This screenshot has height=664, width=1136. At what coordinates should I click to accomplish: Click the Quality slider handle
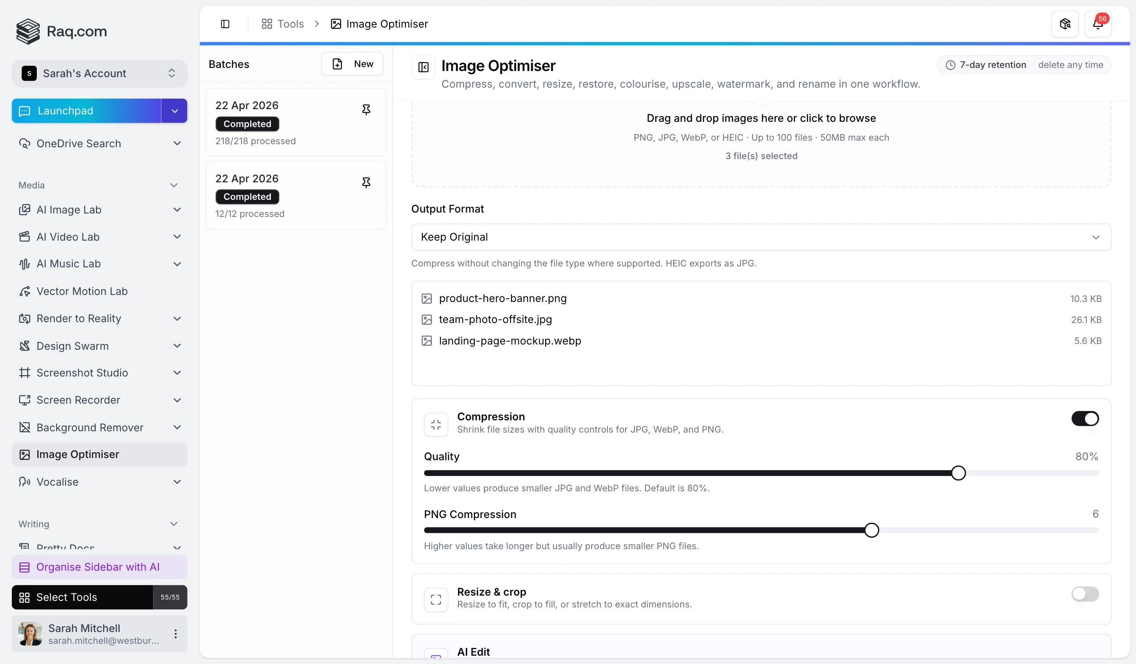click(x=958, y=473)
